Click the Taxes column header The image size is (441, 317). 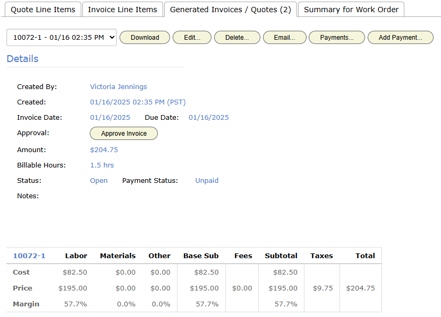[x=321, y=256]
